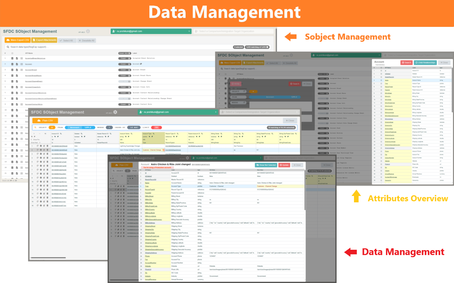Image resolution: width=454 pixels, height=283 pixels.
Task: Adjust the red LIMIT value control showing 50
Action: [156, 127]
